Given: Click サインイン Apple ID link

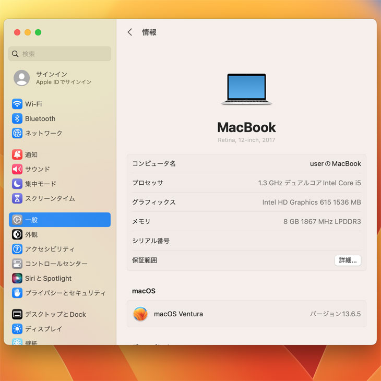Looking at the screenshot, I should [64, 78].
